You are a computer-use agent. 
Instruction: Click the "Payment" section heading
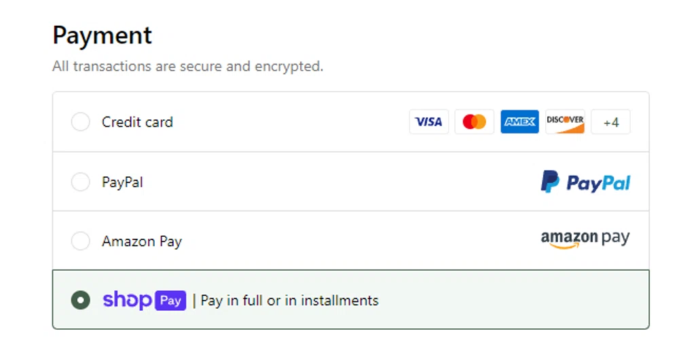(103, 35)
